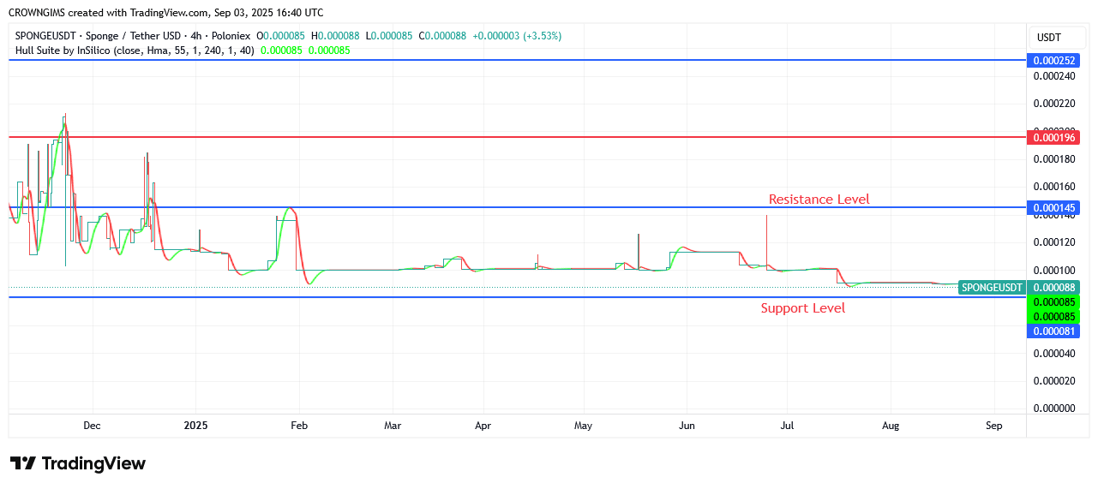This screenshot has height=489, width=1098.
Task: Click the 0.000000 price axis tick
Action: click(1053, 408)
